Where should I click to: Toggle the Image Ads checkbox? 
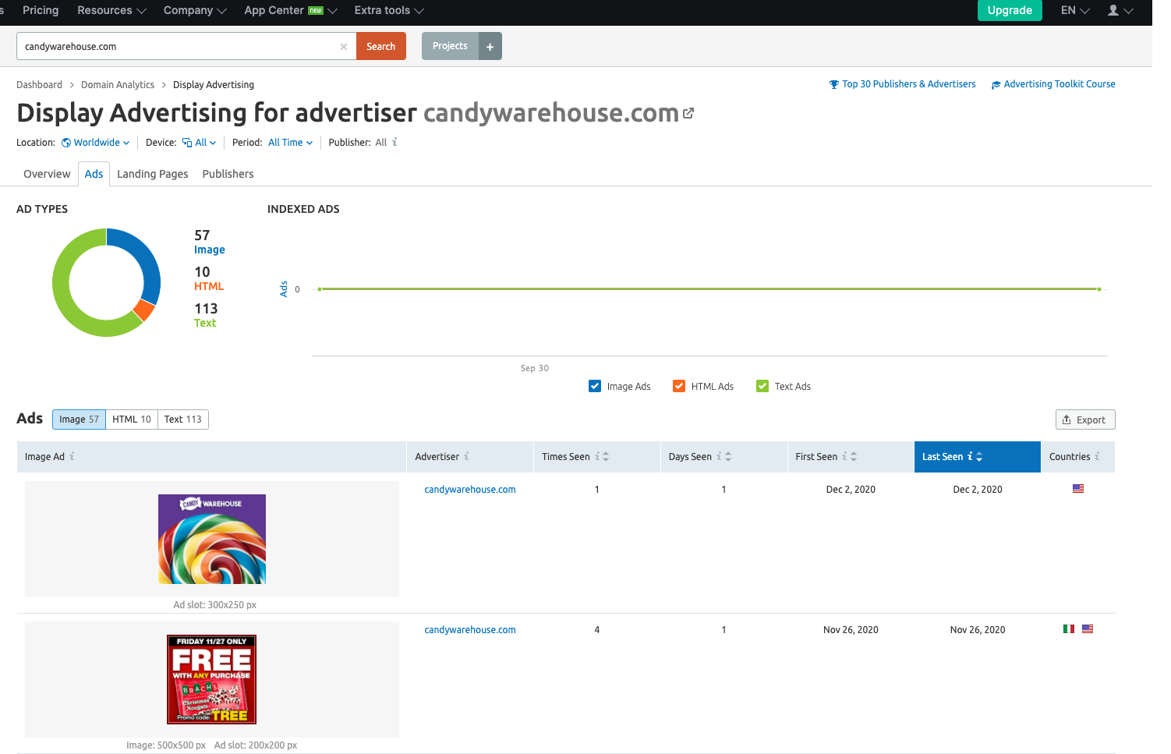(595, 386)
